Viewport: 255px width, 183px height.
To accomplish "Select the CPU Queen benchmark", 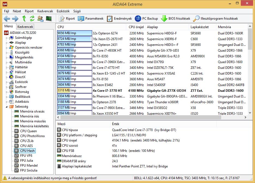I will (x=28, y=131).
